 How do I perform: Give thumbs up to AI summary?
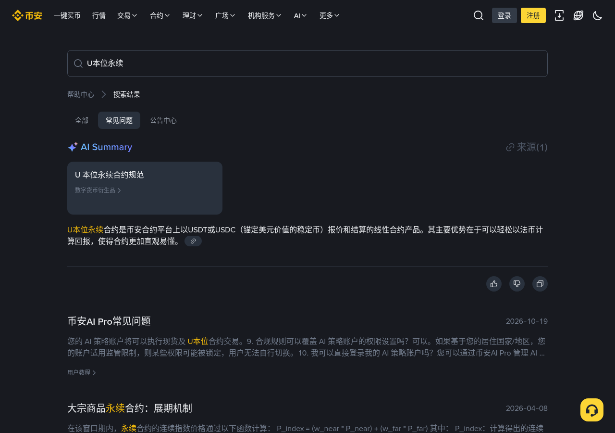(494, 284)
